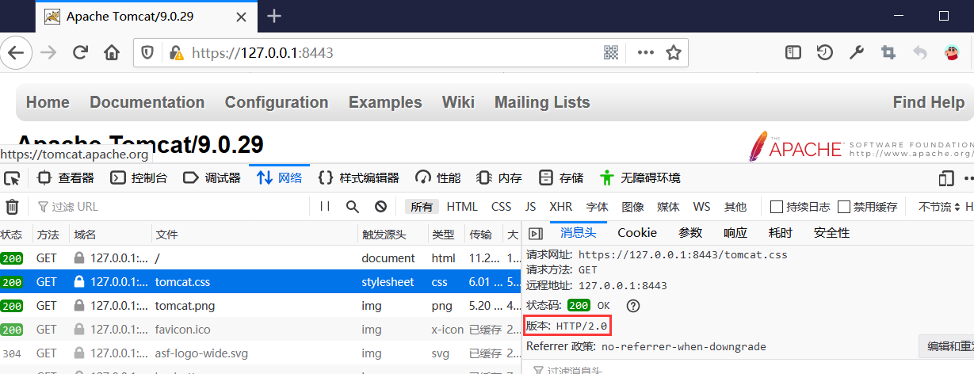Open the Mailing Lists link
The image size is (974, 374).
542,102
